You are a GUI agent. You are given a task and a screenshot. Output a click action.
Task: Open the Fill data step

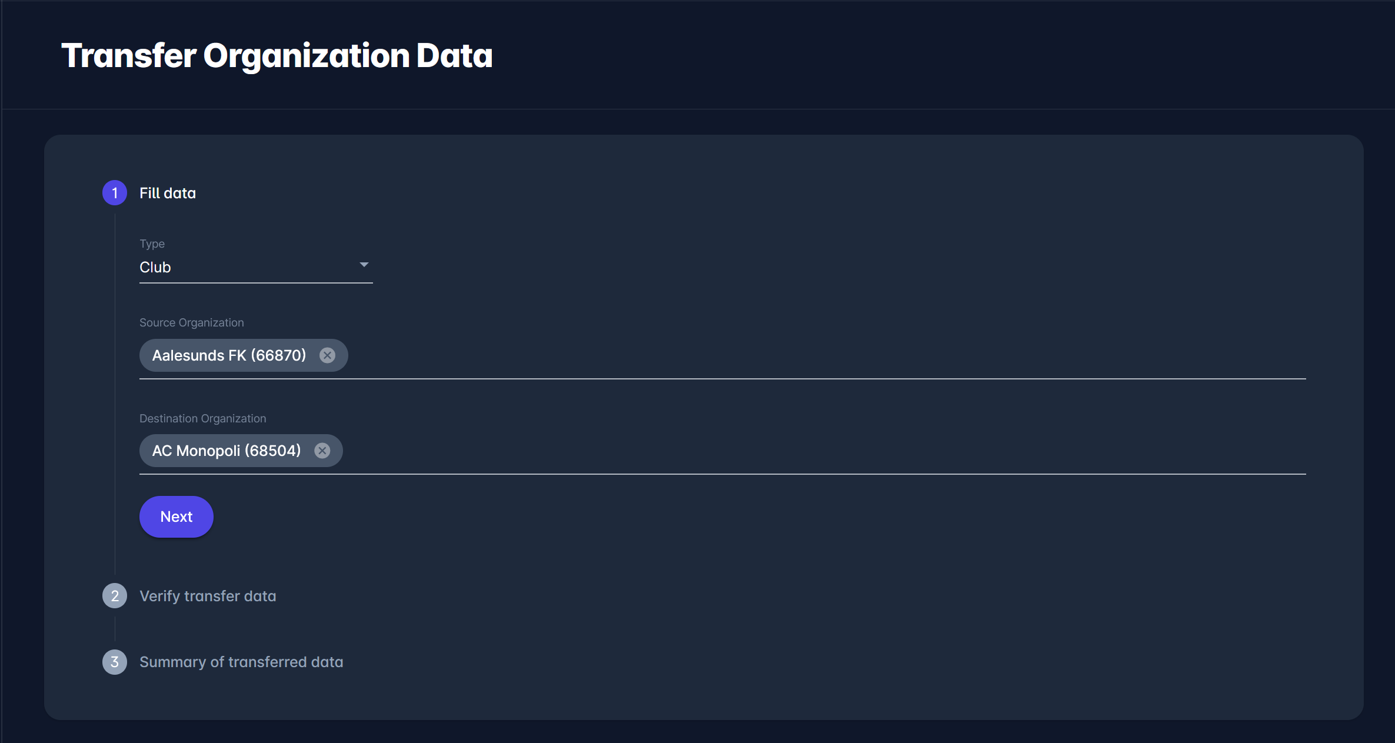click(x=168, y=193)
